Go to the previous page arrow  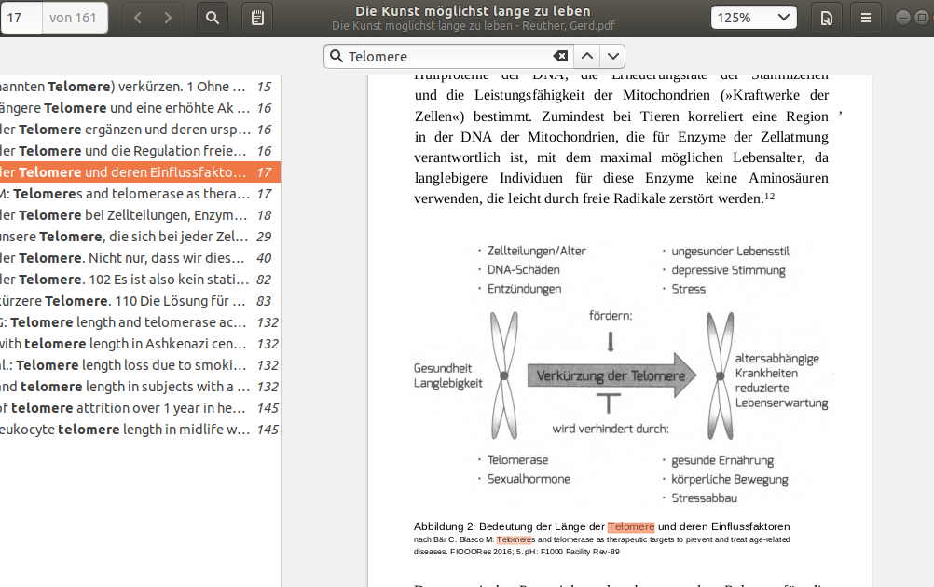pos(138,18)
